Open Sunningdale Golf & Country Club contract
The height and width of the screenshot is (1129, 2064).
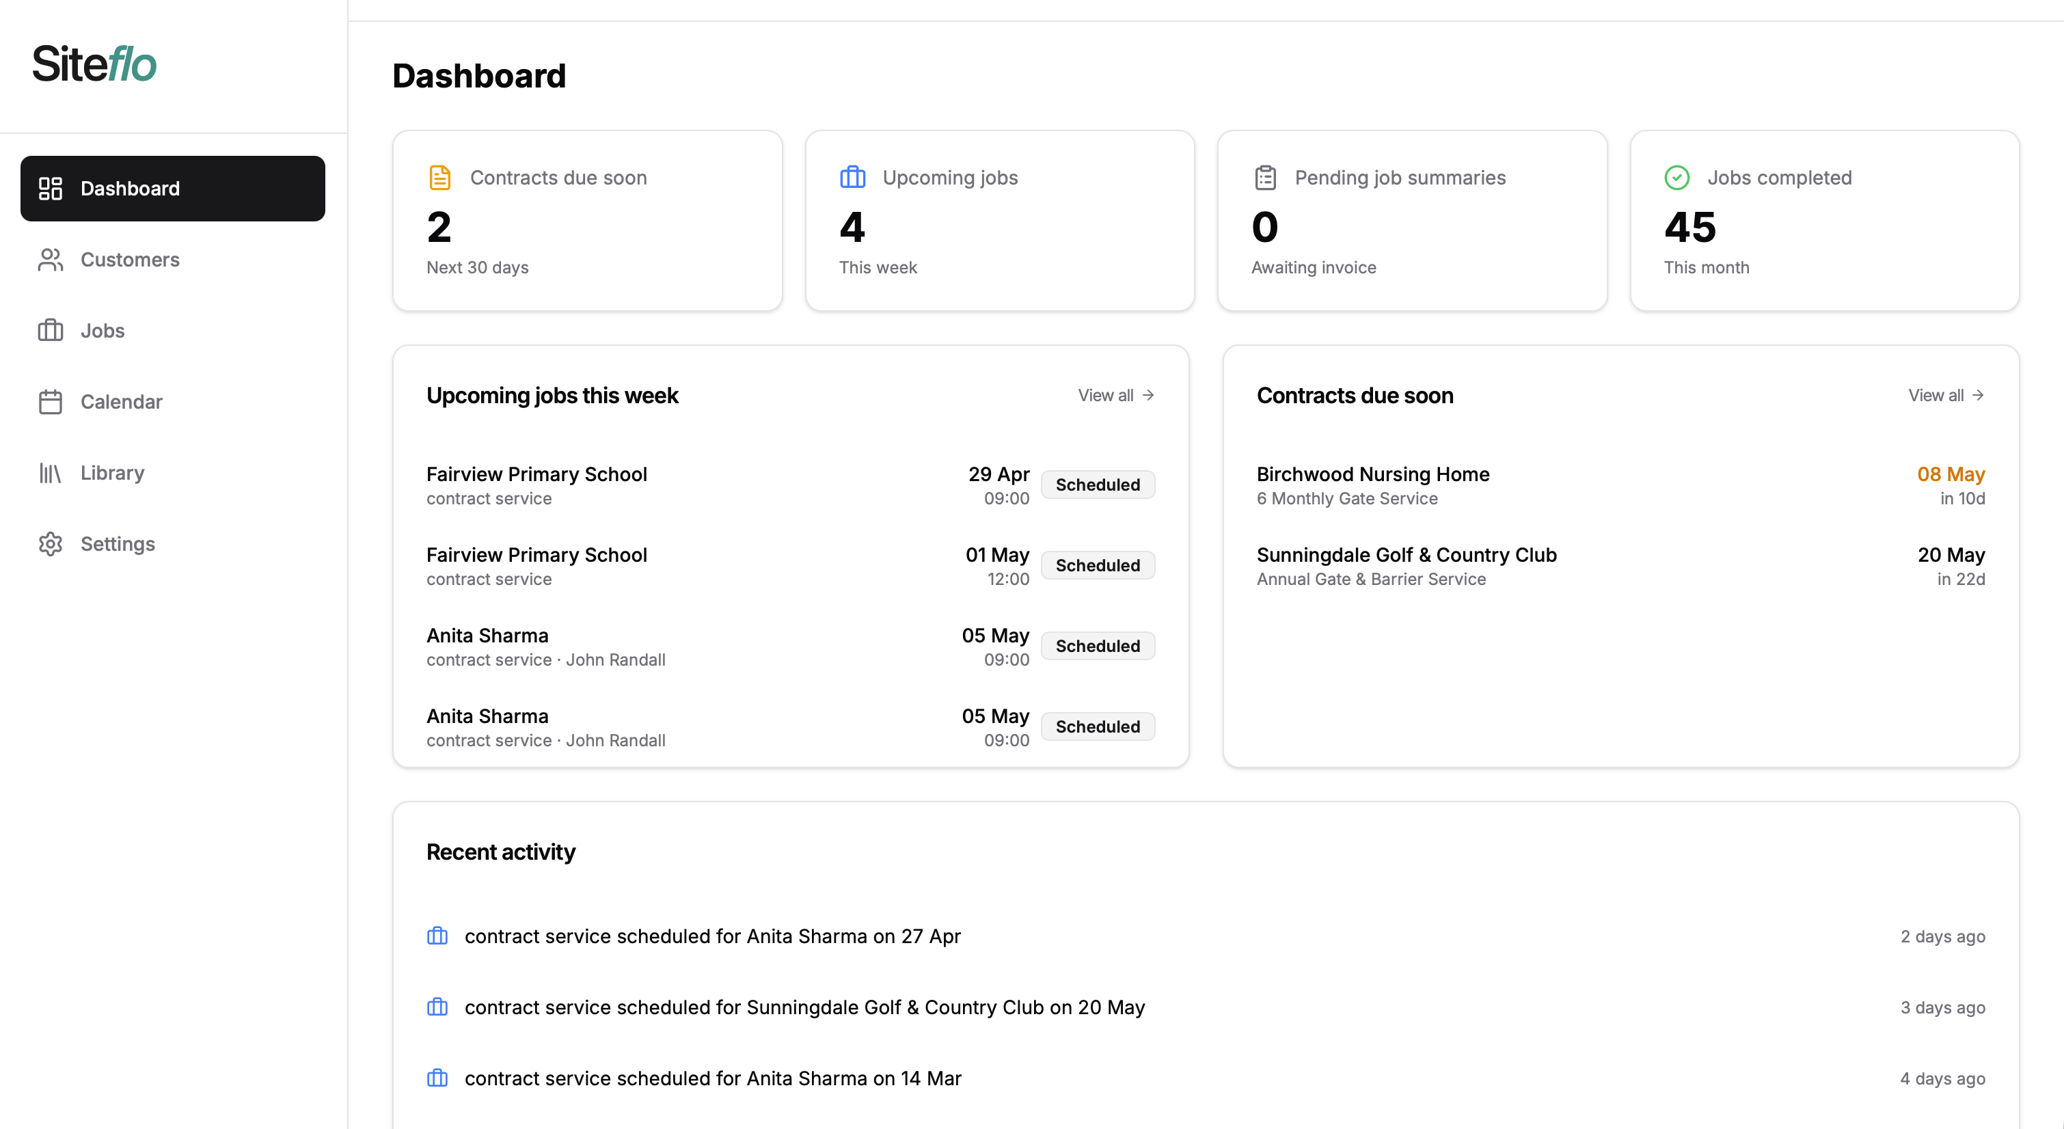click(1621, 567)
